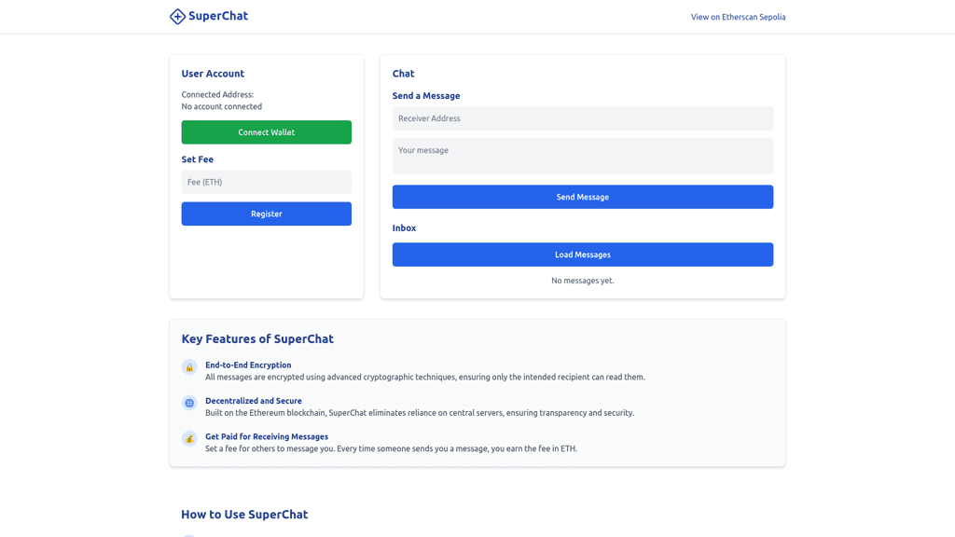
Task: Click the globe icon beside Decentralized and Secure
Action: pyautogui.click(x=189, y=403)
